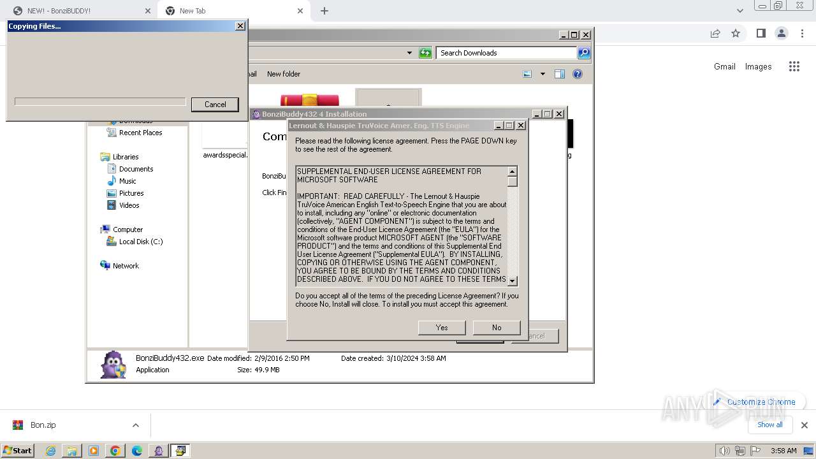816x459 pixels.
Task: Open the Music library
Action: click(x=127, y=181)
